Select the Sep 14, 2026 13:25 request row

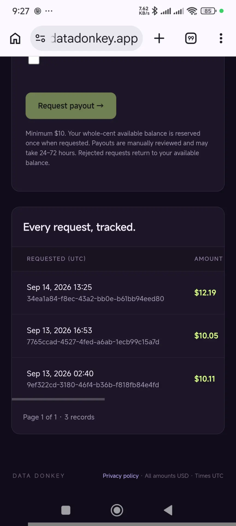tap(118, 293)
